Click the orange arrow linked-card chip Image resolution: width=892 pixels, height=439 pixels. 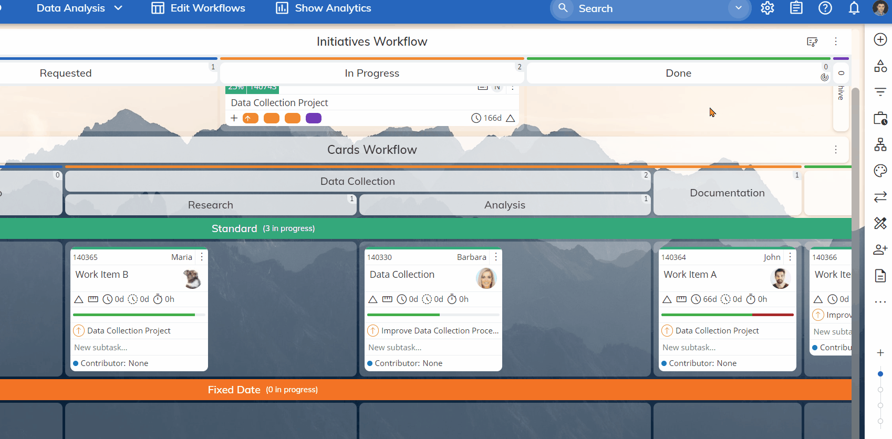[x=251, y=118]
